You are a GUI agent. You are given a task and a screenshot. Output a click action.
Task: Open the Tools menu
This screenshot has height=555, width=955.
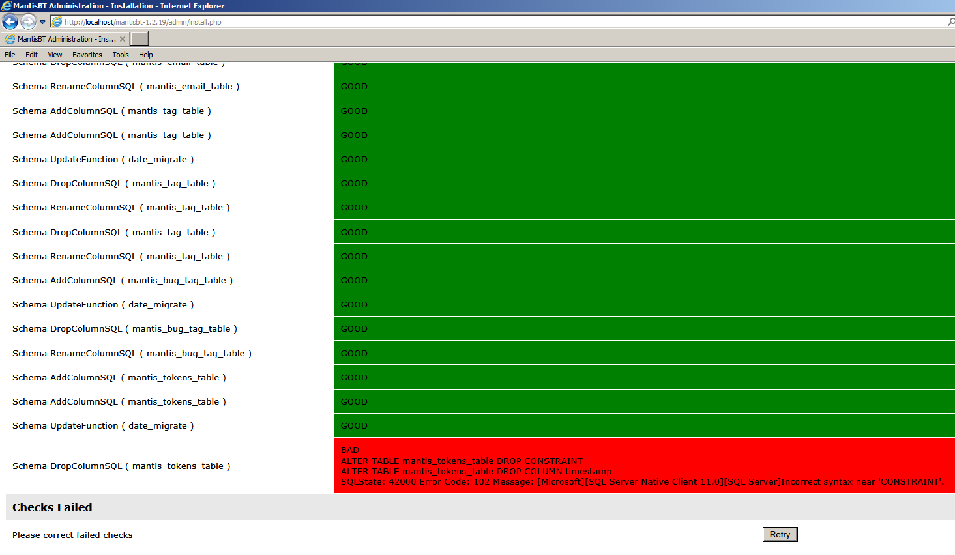120,55
